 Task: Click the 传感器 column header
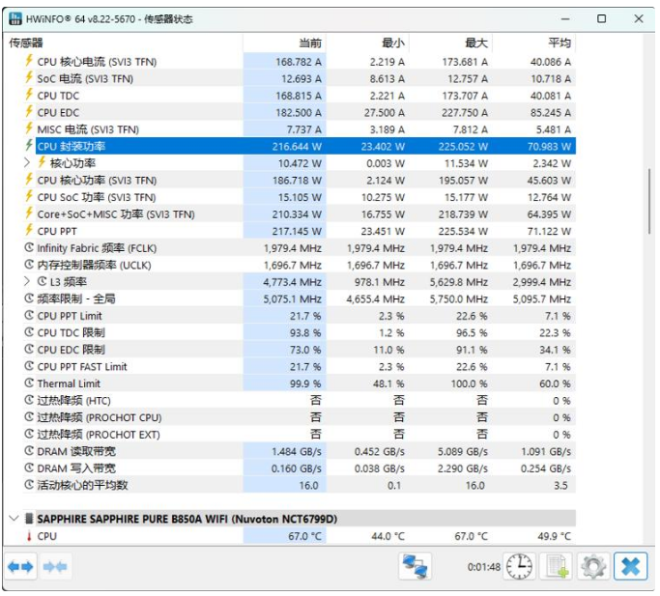pyautogui.click(x=27, y=43)
